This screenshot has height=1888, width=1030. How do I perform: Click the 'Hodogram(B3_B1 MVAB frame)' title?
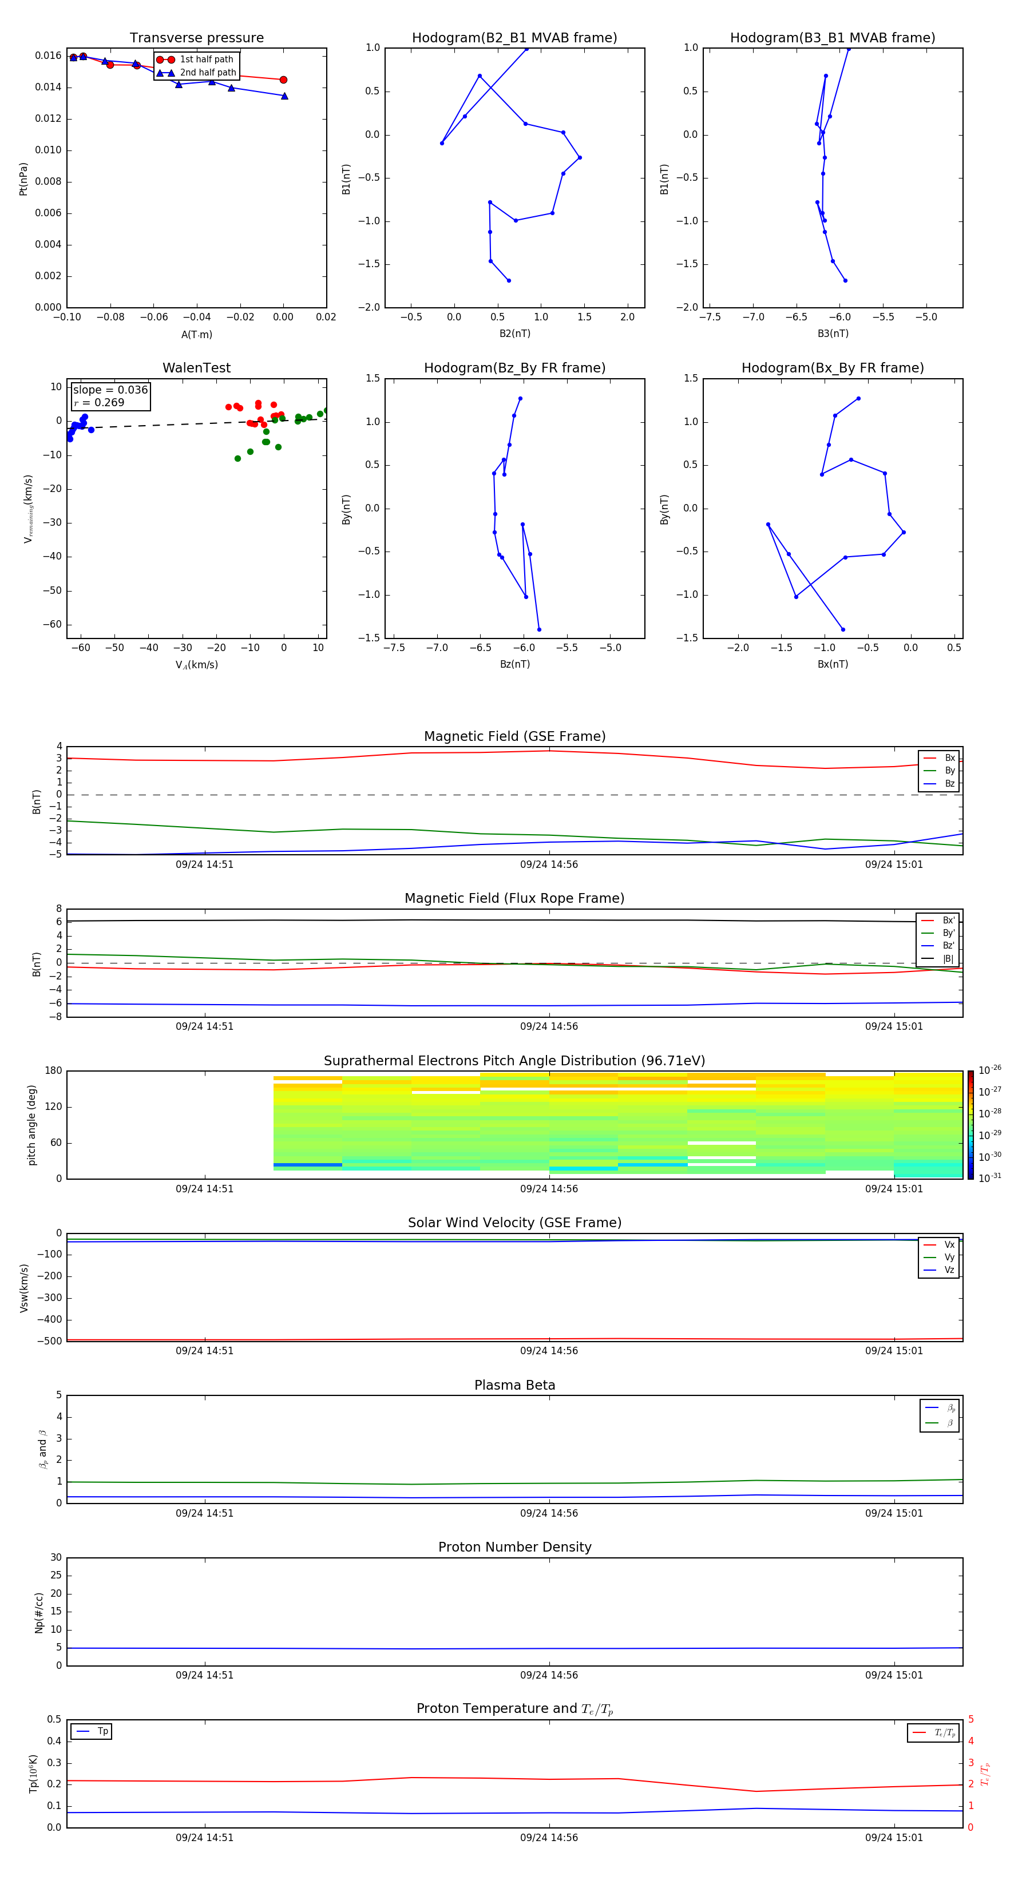833,38
